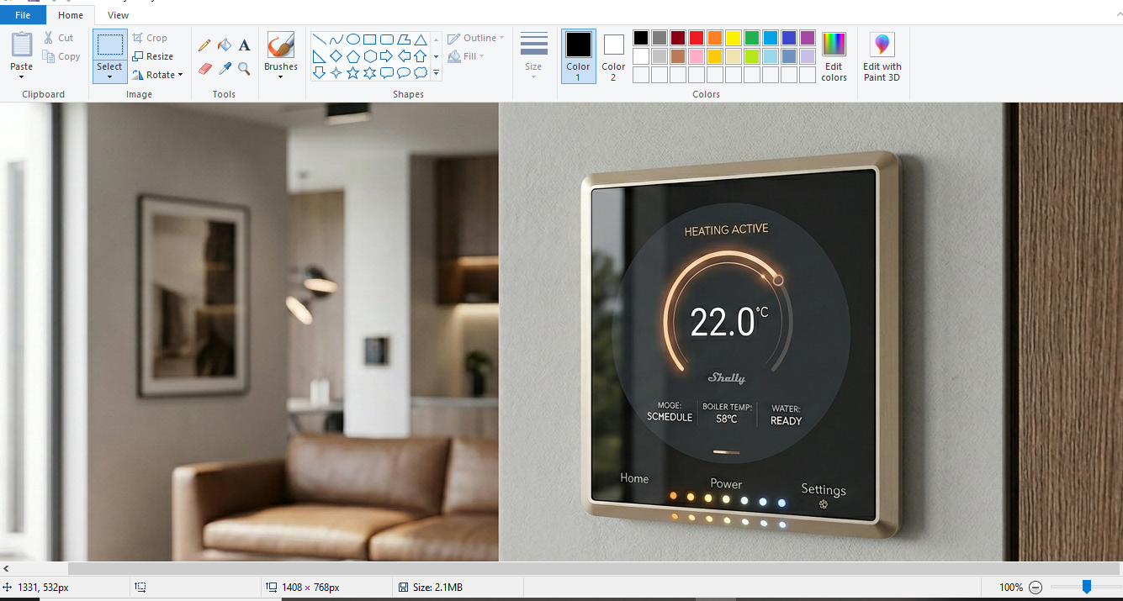The width and height of the screenshot is (1123, 601).
Task: Open the Edit colors dialog
Action: pos(834,57)
